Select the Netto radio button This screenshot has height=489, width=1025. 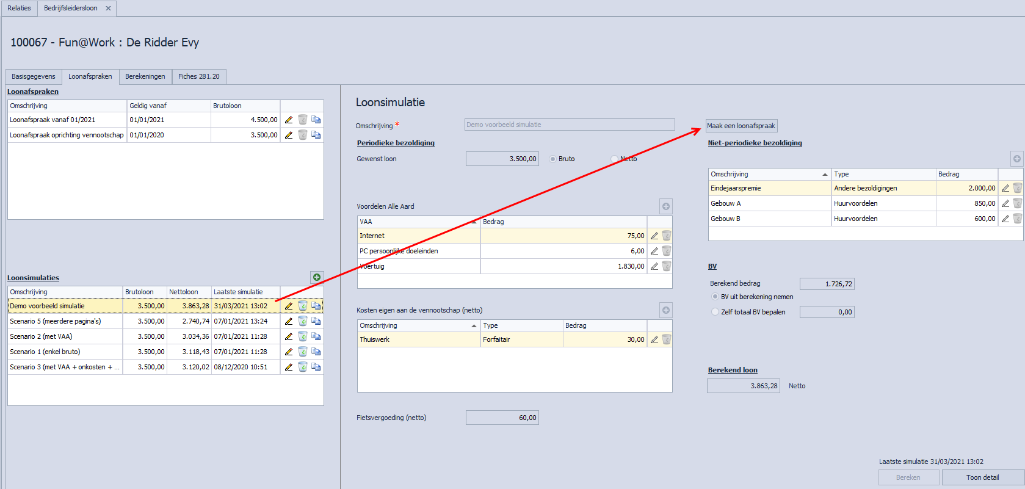point(615,159)
